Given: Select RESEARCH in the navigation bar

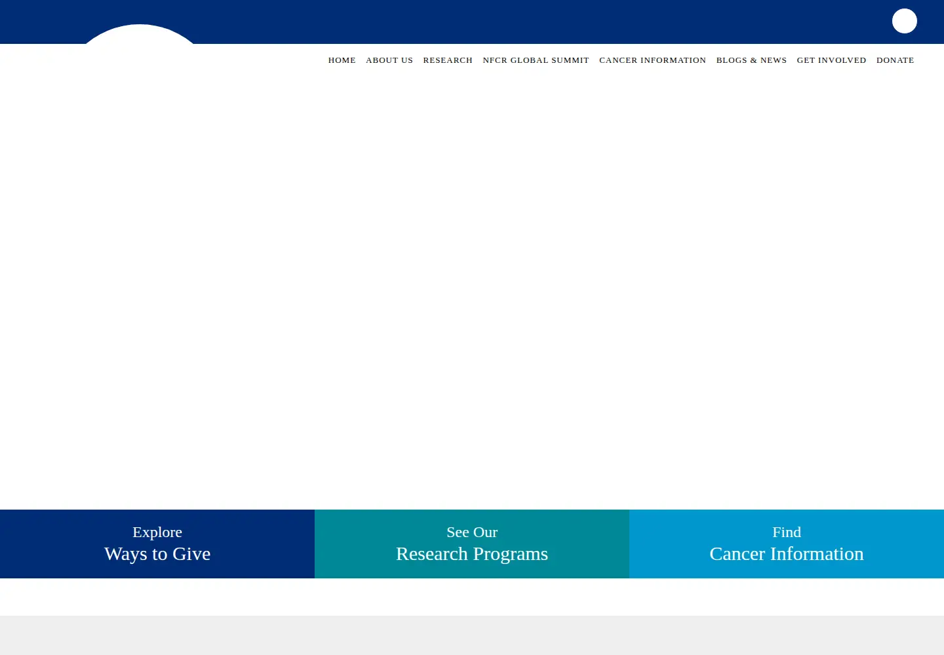Looking at the screenshot, I should [448, 60].
